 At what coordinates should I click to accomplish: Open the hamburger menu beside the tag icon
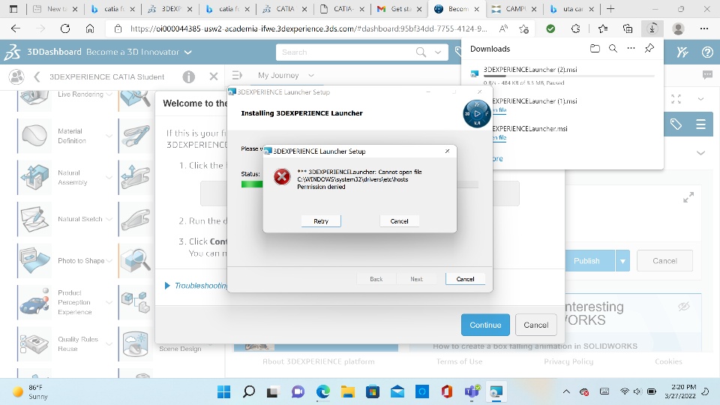[700, 124]
